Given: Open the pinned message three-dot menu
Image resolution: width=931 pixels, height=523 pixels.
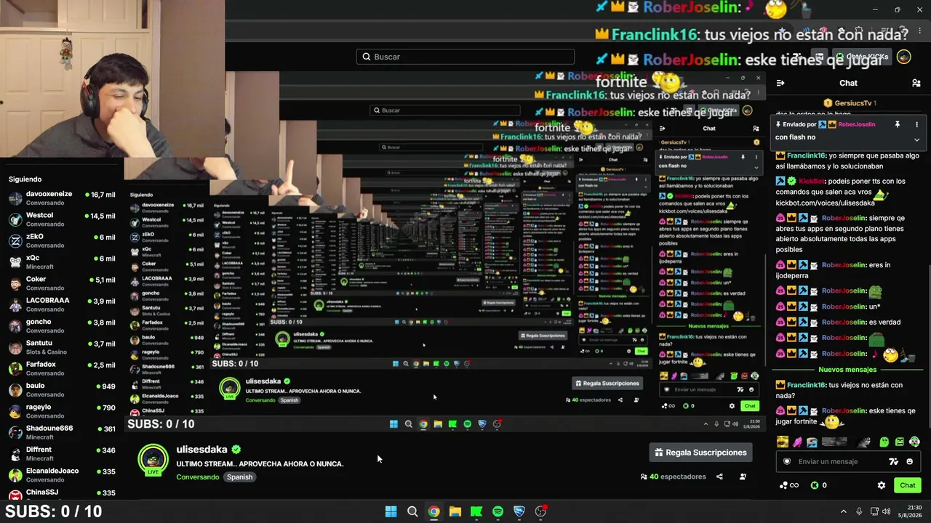Looking at the screenshot, I should (916, 124).
